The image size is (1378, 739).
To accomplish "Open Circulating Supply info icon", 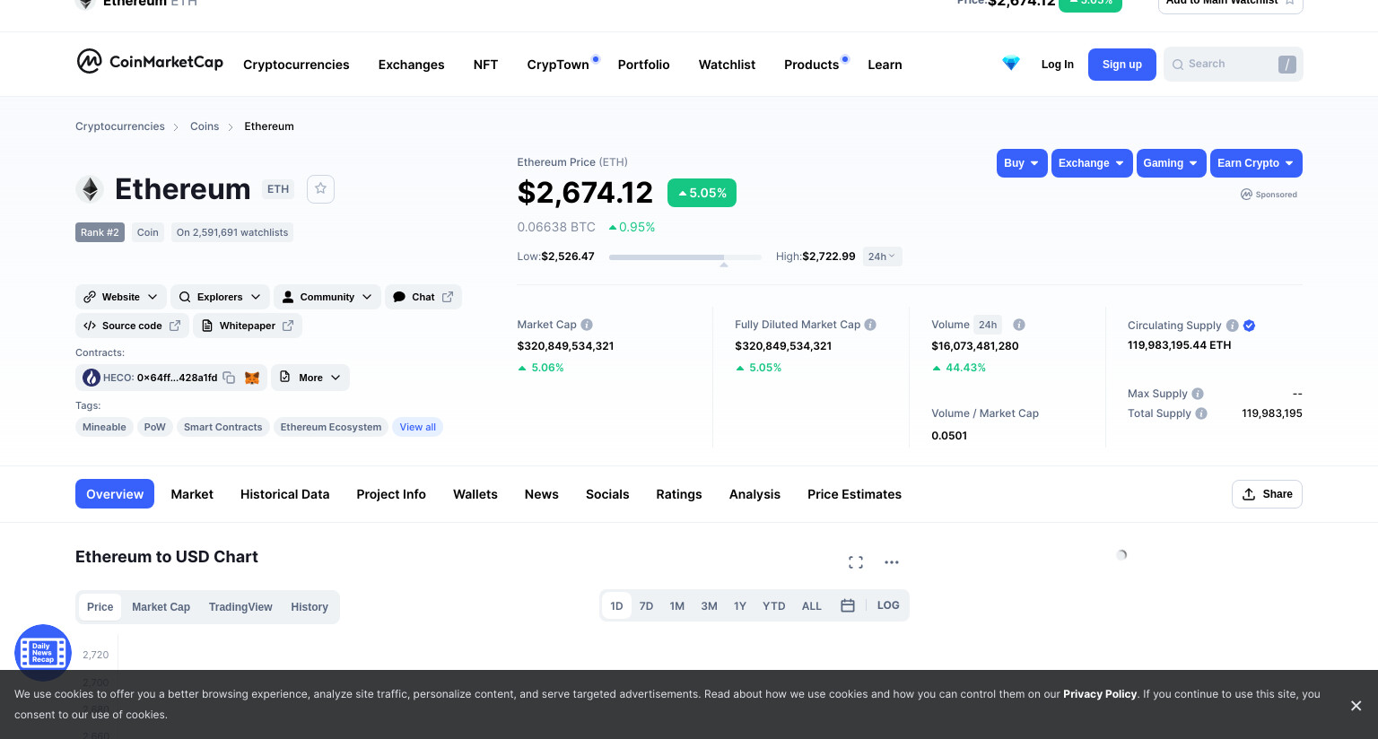I will [1233, 326].
